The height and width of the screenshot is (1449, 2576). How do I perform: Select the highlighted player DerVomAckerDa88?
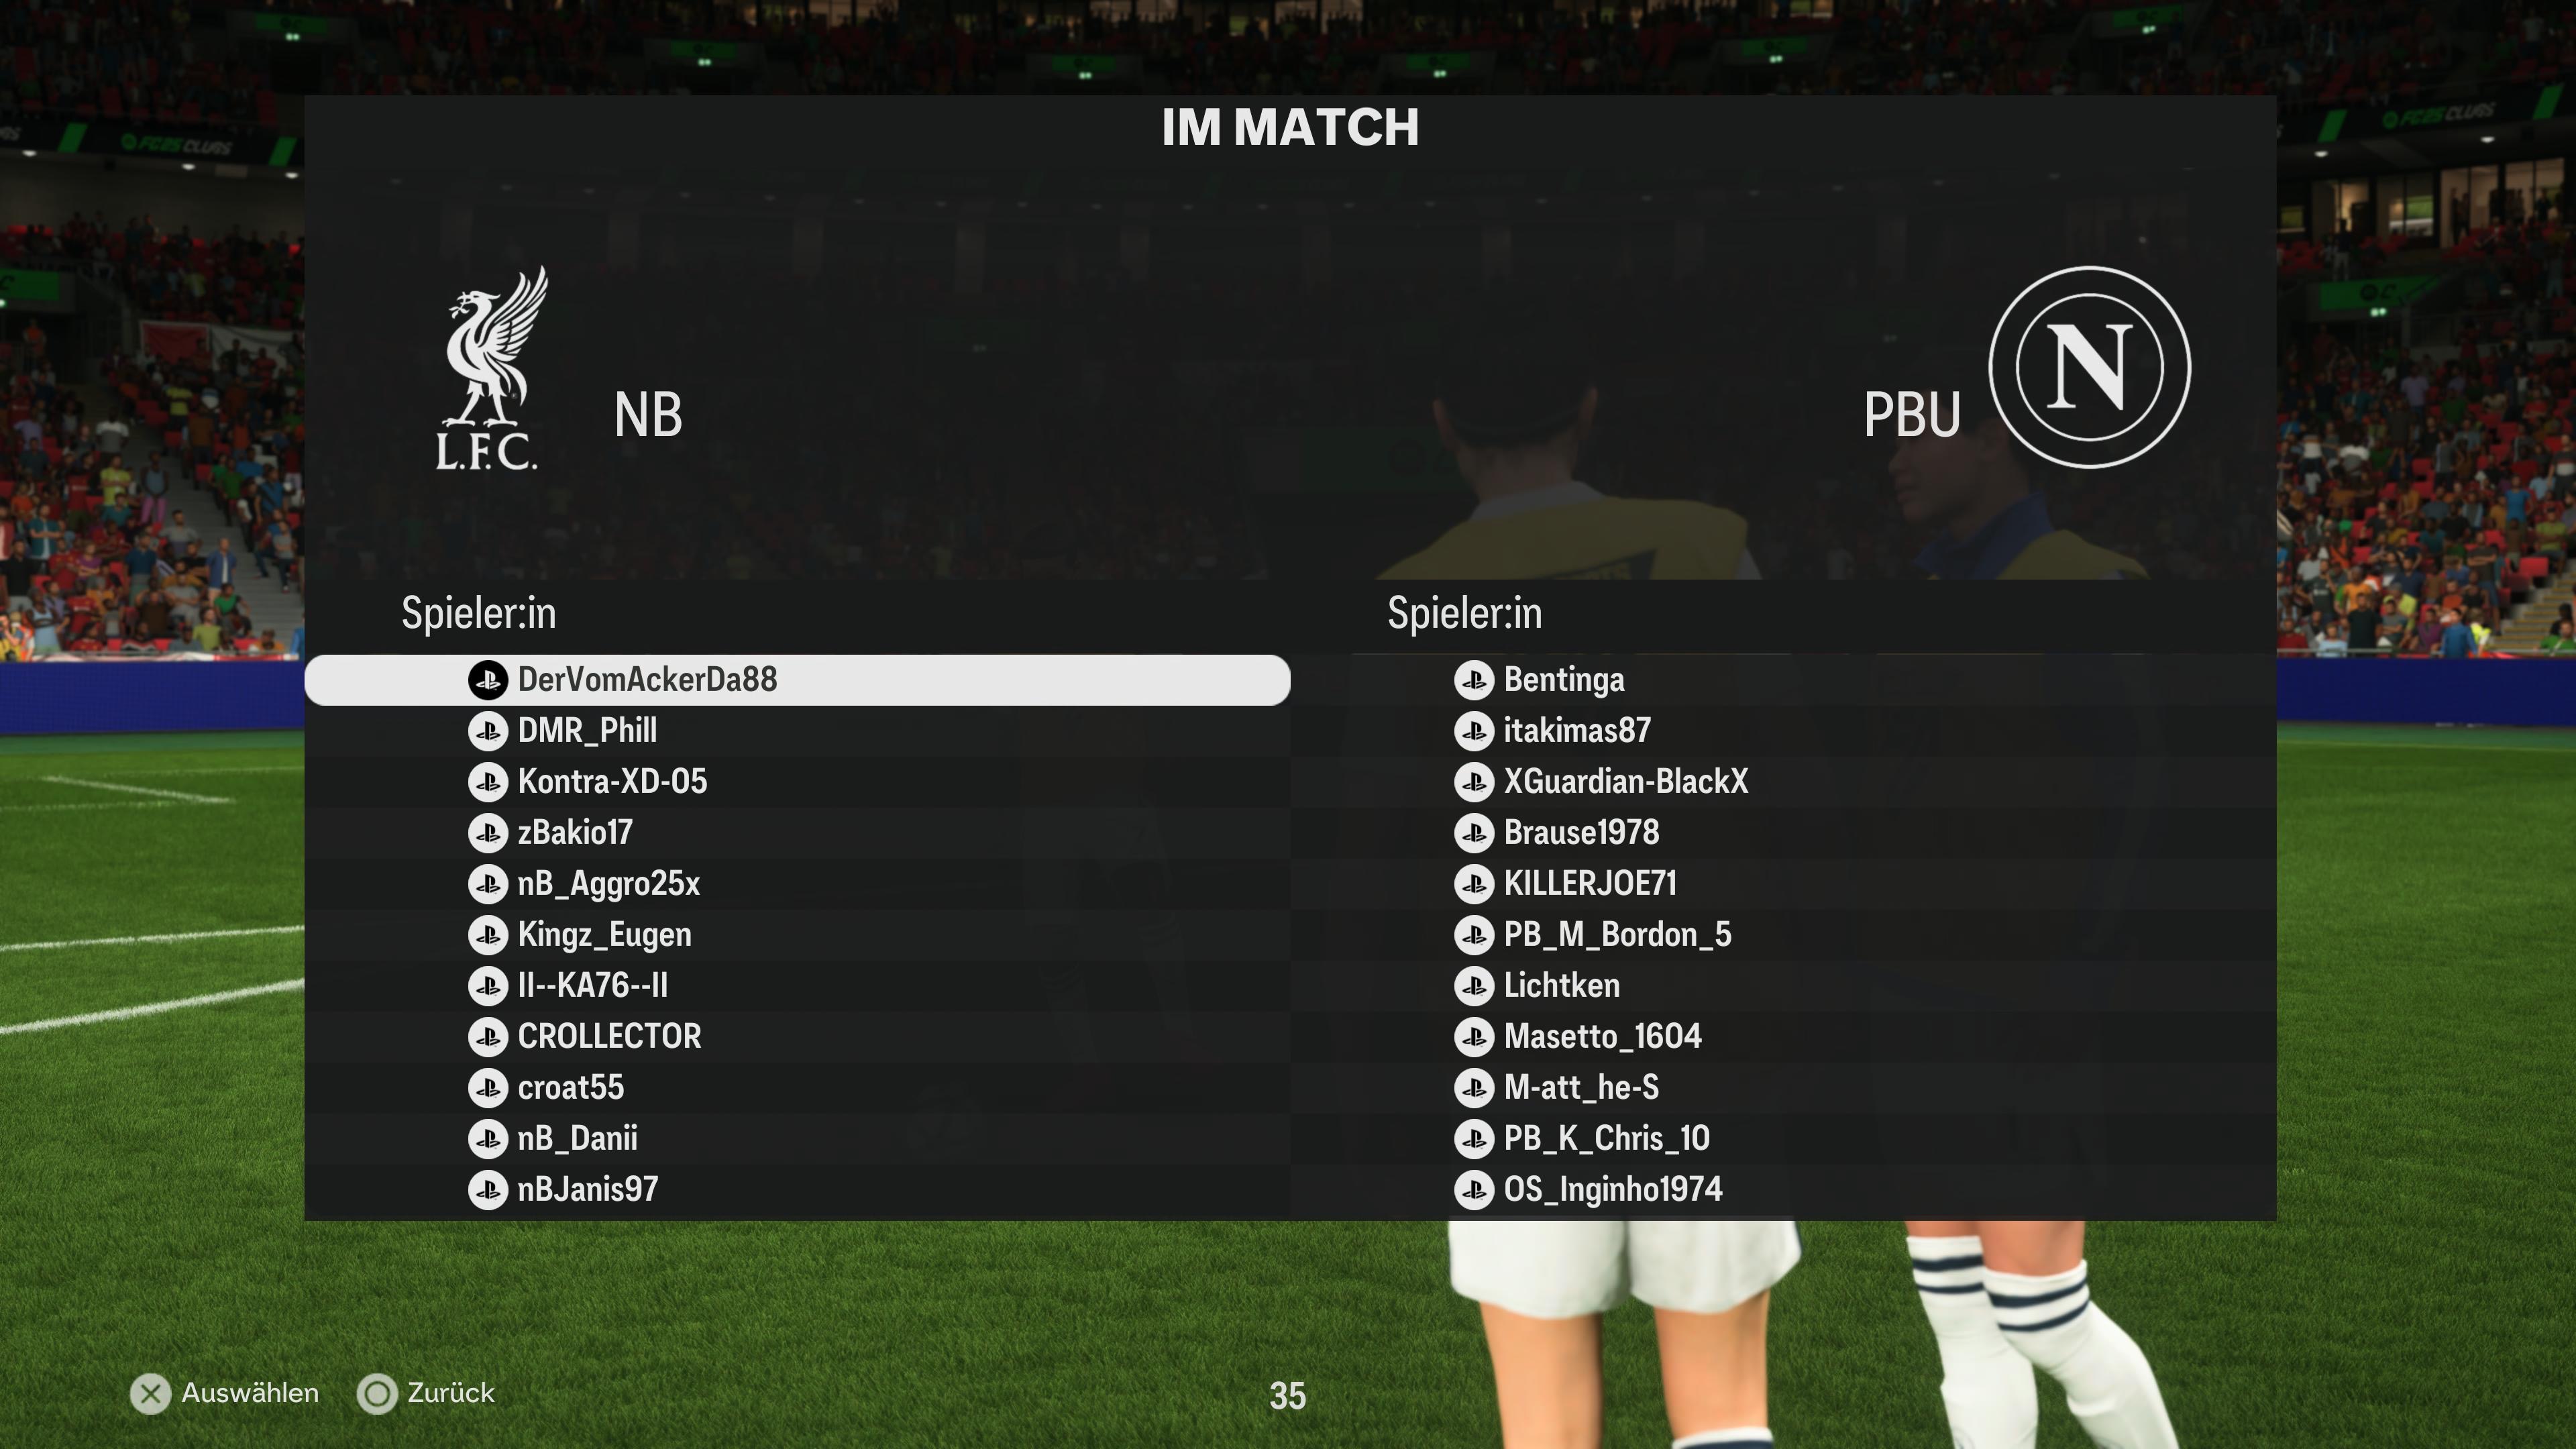(797, 680)
